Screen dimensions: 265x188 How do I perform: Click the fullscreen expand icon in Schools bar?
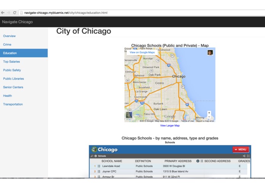(x=248, y=156)
